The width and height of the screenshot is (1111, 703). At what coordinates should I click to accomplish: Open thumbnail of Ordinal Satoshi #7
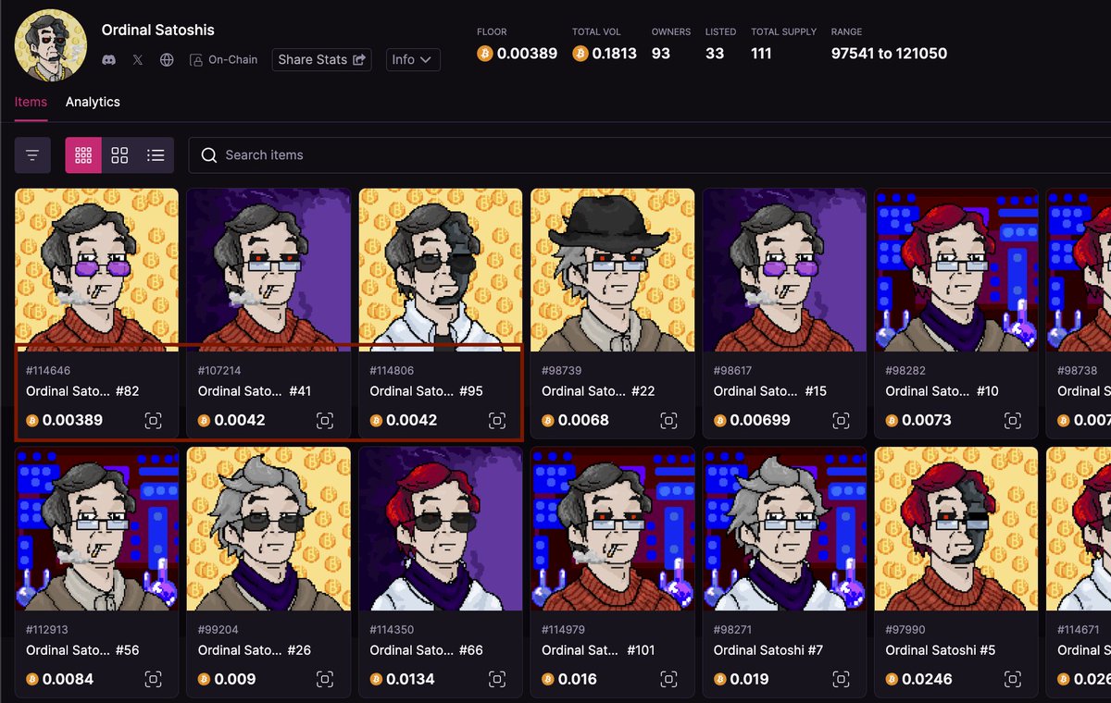click(784, 528)
